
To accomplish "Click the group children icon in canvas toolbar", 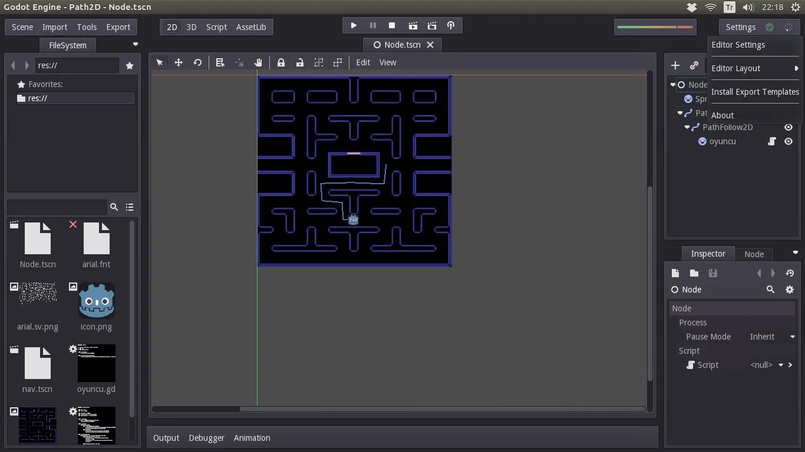I will [319, 62].
